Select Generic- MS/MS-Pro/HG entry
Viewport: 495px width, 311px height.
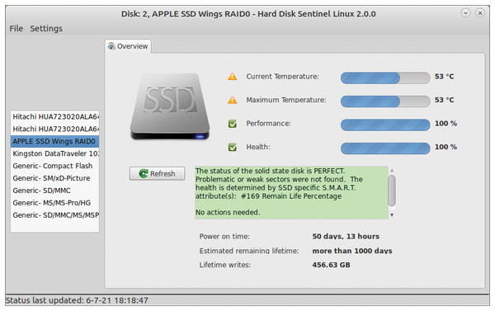[x=55, y=203]
